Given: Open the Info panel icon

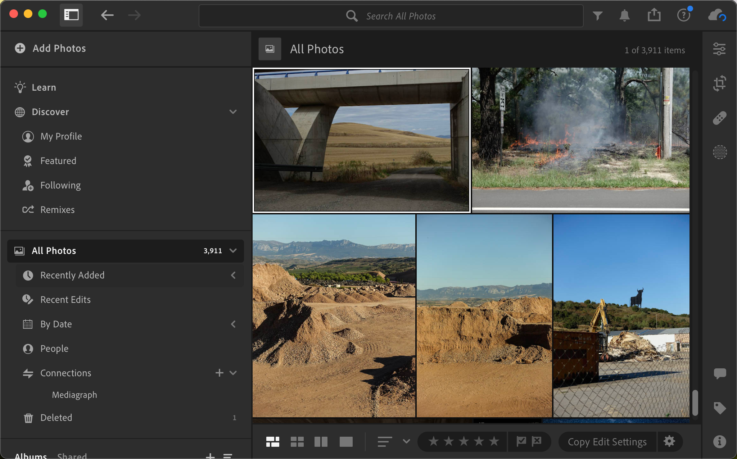Looking at the screenshot, I should pyautogui.click(x=719, y=441).
